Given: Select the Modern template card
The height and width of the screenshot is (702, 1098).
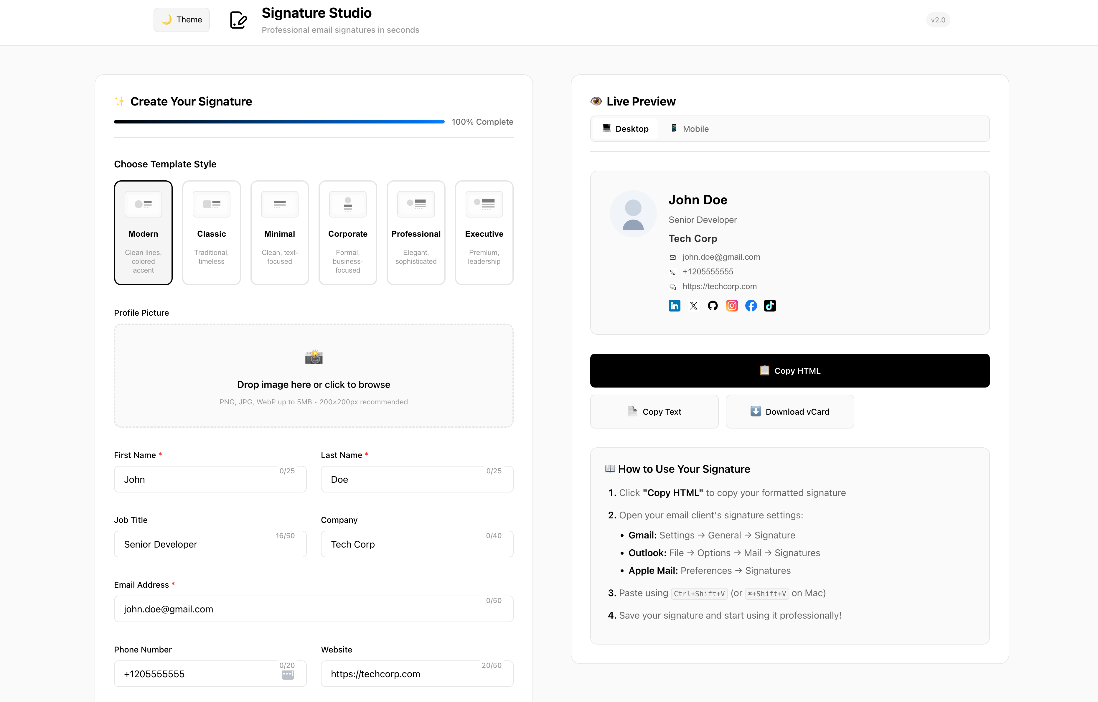Looking at the screenshot, I should [143, 233].
